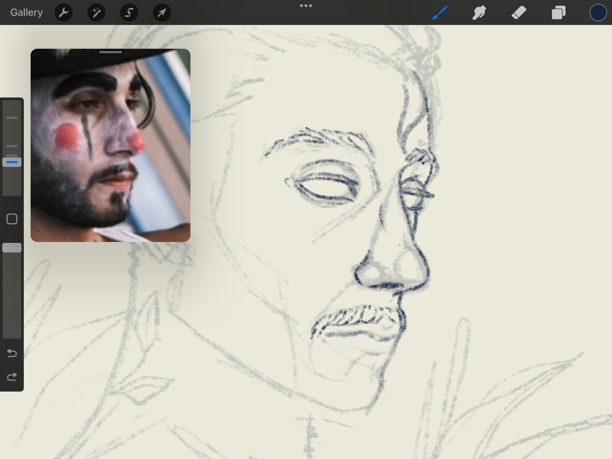
Task: Return to the Gallery
Action: click(x=27, y=13)
